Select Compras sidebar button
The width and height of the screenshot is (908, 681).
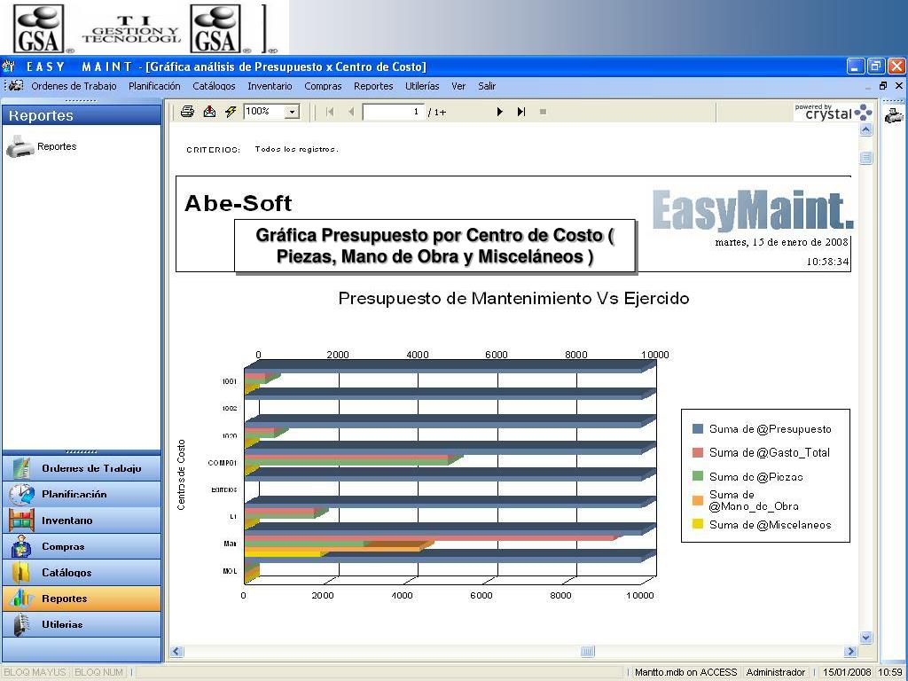[82, 546]
